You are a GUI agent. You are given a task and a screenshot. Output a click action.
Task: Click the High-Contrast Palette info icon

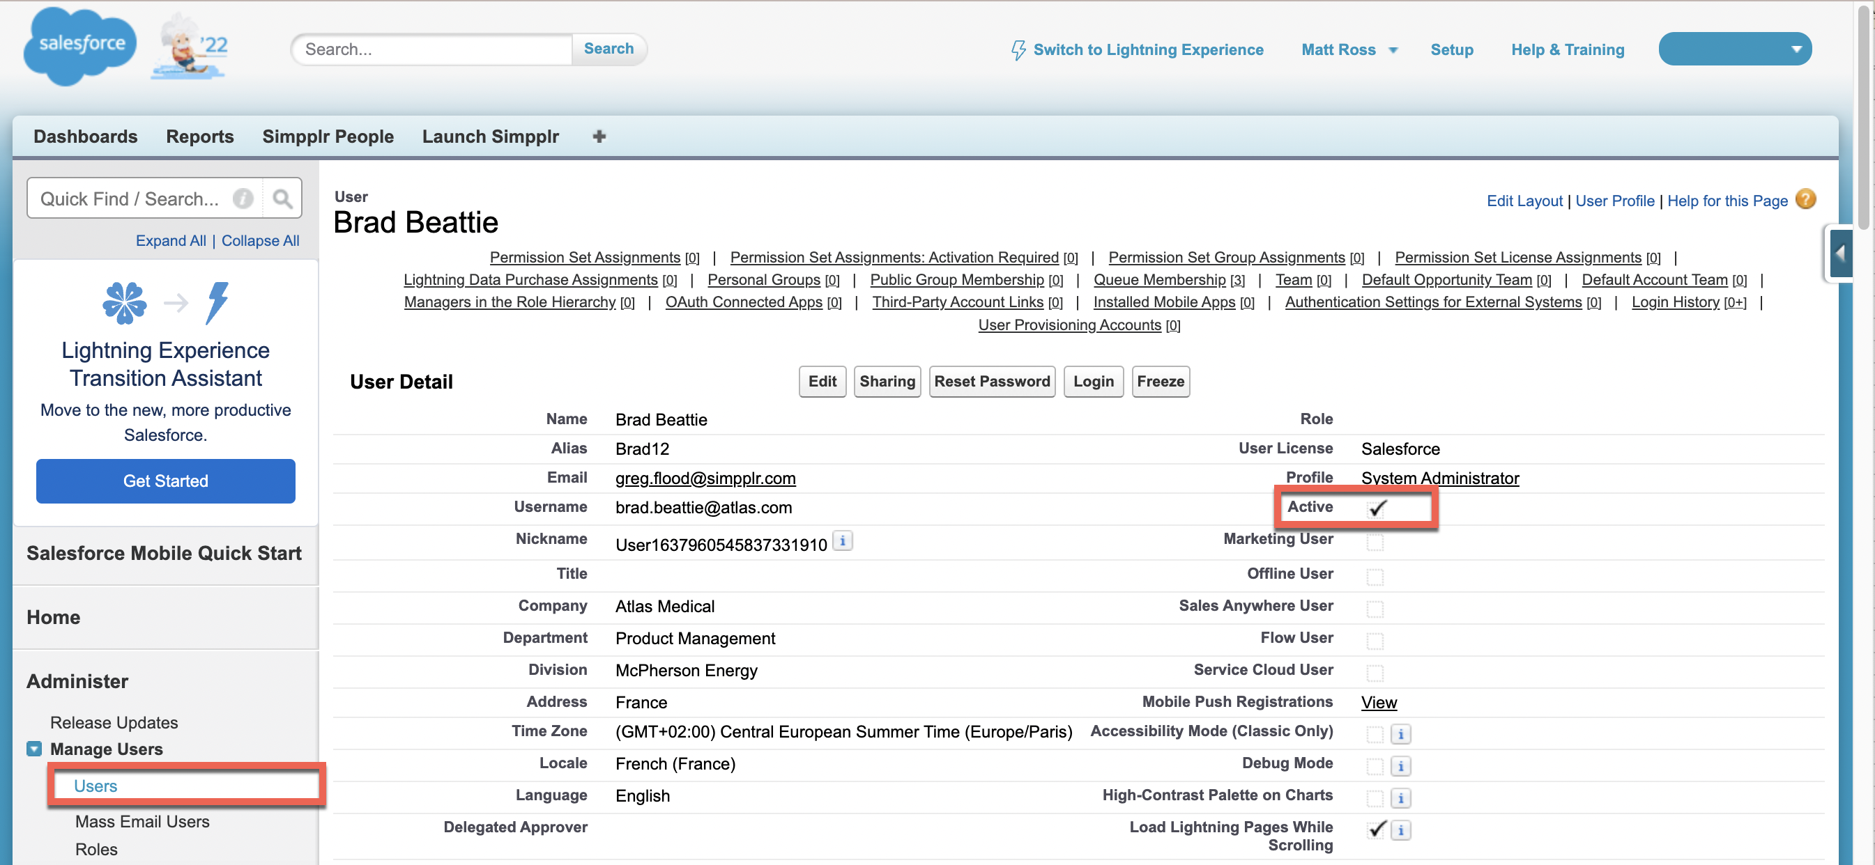1401,798
